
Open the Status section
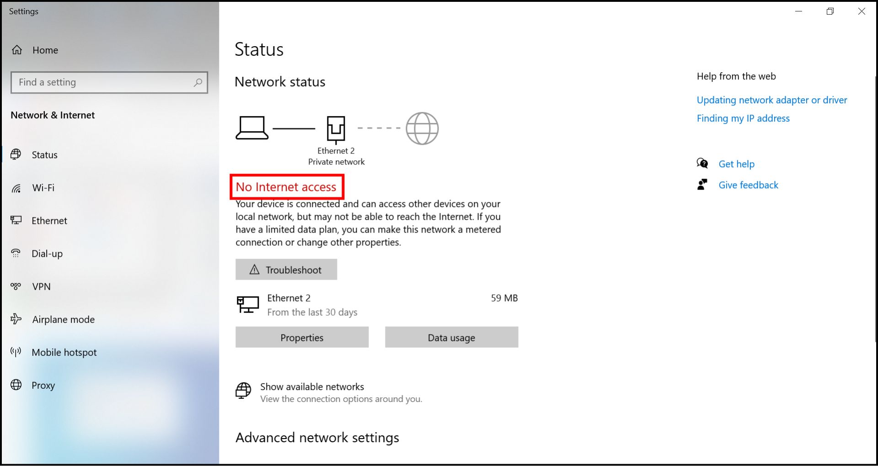[x=44, y=155]
